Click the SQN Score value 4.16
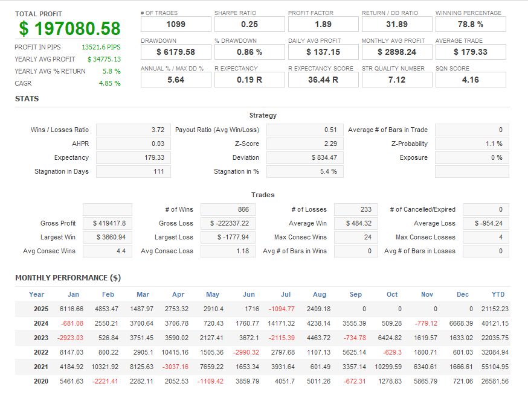The width and height of the screenshot is (528, 398). click(471, 80)
